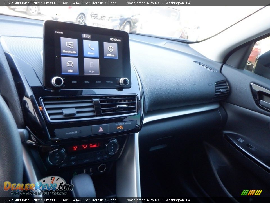Click the VOL power knob
The image size is (270, 203).
point(57,81)
